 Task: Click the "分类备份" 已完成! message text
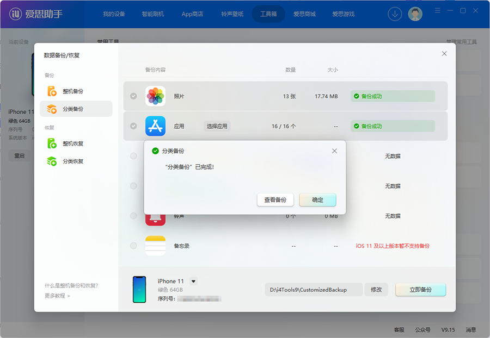(x=189, y=167)
